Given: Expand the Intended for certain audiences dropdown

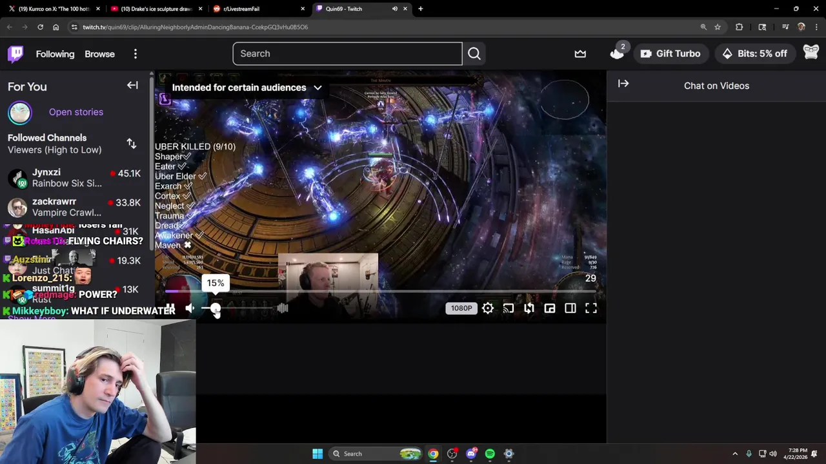Looking at the screenshot, I should tap(247, 88).
